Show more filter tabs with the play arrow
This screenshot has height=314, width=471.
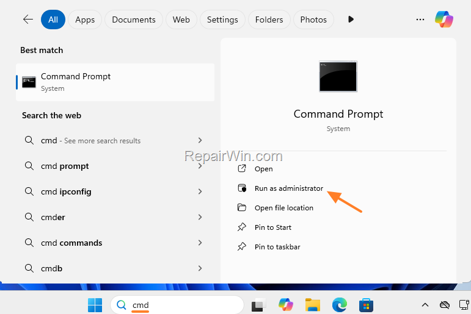[x=351, y=20]
